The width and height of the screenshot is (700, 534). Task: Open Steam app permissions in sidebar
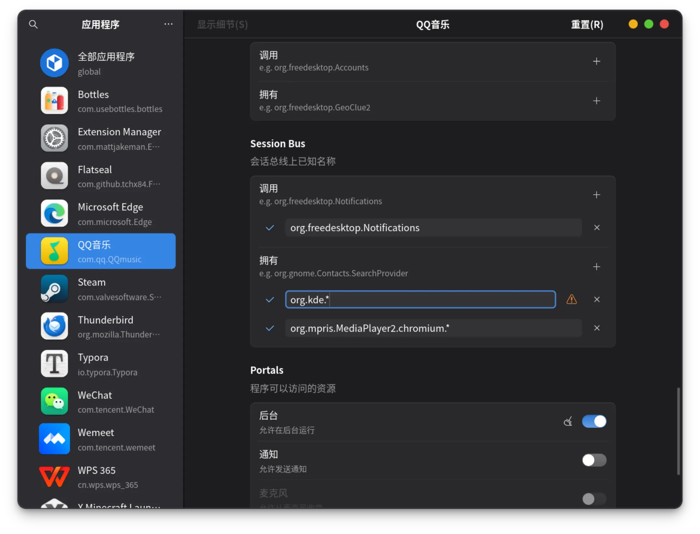click(101, 289)
